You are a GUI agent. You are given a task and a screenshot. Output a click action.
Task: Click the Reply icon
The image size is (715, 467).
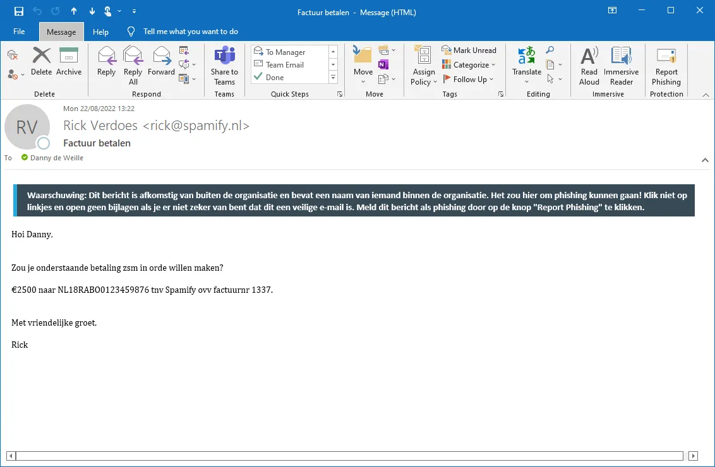pos(106,62)
